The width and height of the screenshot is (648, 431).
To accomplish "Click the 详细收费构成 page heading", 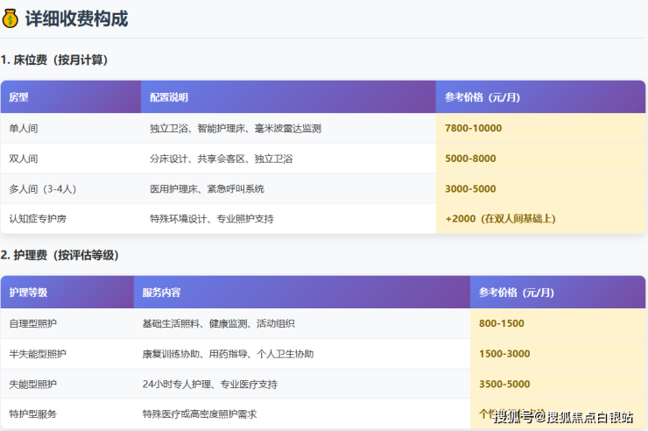I will point(76,17).
